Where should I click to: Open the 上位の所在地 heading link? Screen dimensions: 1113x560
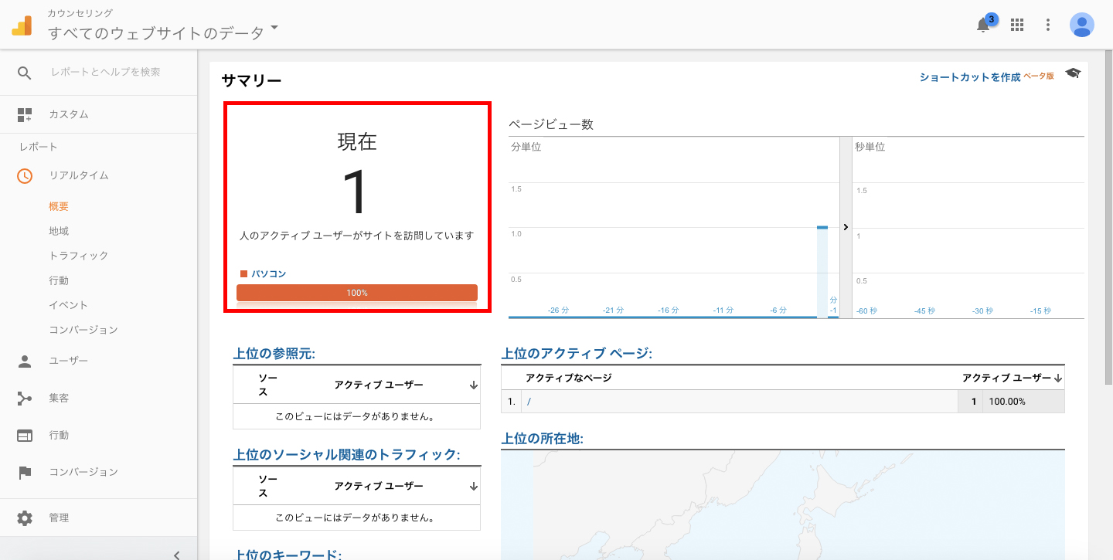click(542, 438)
